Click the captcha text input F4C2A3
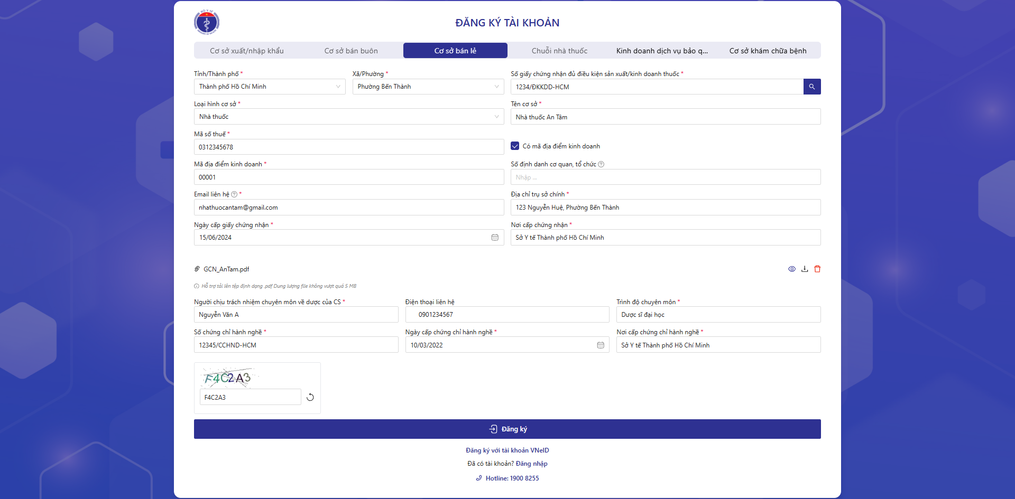The image size is (1015, 499). tap(250, 397)
